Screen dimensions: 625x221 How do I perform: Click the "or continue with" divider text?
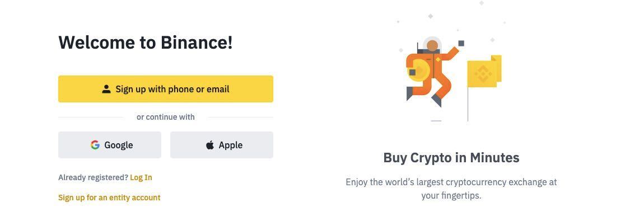click(166, 117)
